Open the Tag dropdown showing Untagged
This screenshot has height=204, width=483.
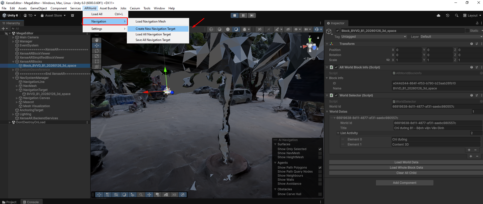pos(374,37)
